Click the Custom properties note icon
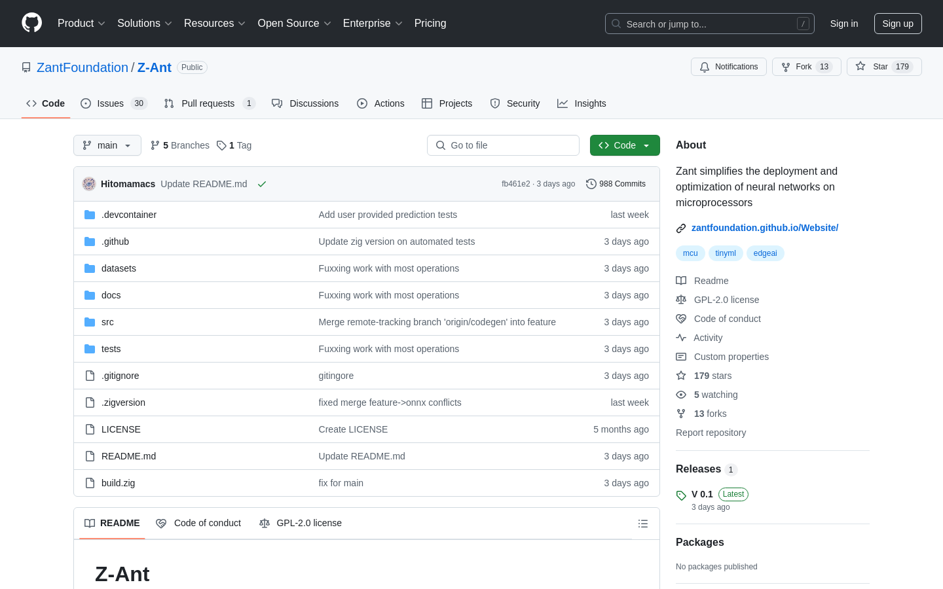 coord(681,357)
